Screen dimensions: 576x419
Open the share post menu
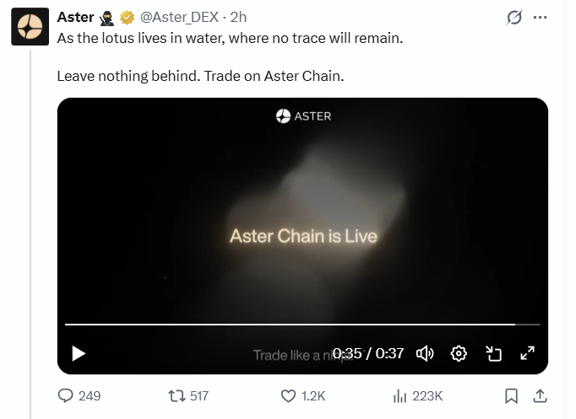click(540, 395)
